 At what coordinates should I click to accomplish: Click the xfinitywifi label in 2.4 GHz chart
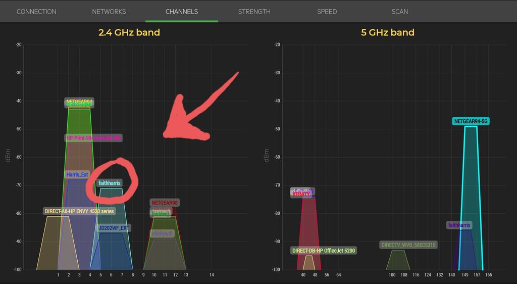point(162,233)
